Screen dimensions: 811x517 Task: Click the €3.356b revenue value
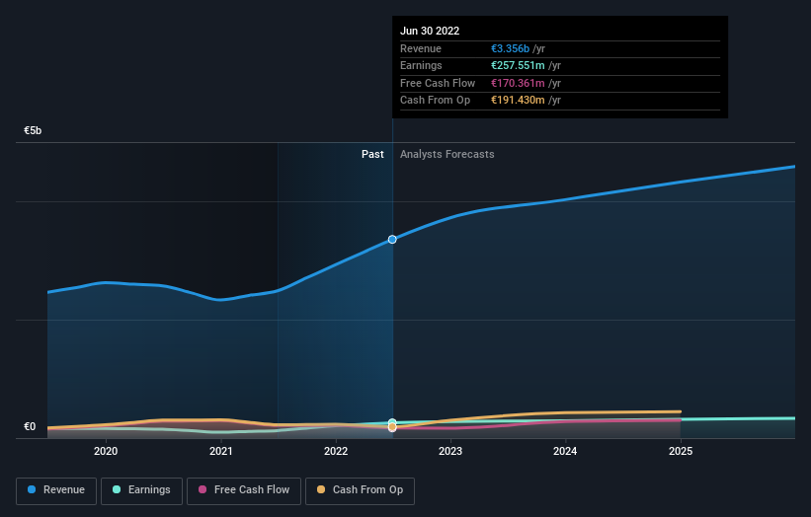click(510, 48)
